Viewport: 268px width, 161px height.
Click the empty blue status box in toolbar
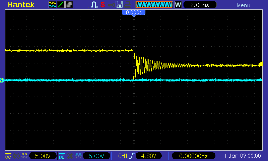click(x=81, y=5)
